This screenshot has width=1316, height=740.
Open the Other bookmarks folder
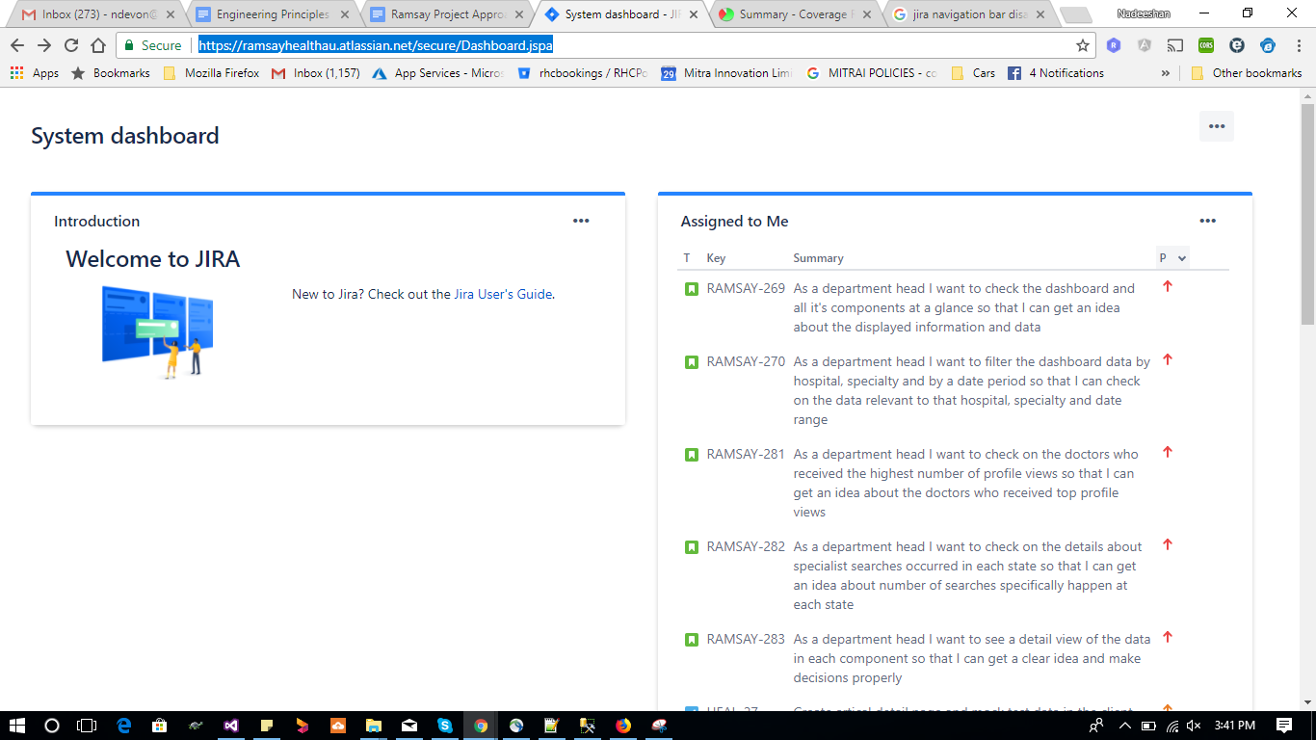coord(1247,73)
